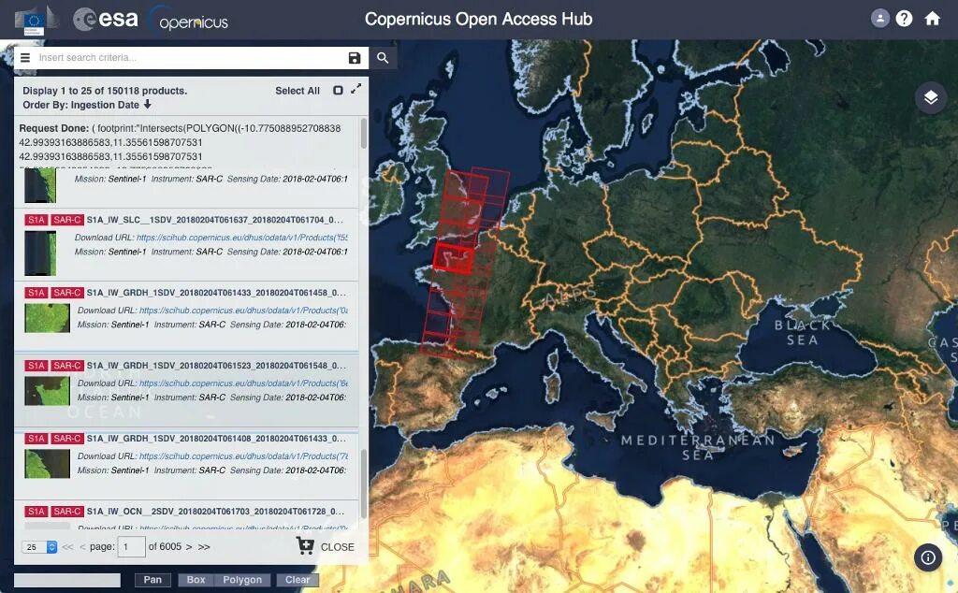Click the Copernicus Open Access Hub title
This screenshot has width=958, height=593.
478,19
